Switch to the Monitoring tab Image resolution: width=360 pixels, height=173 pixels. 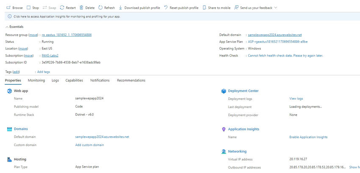[36, 80]
